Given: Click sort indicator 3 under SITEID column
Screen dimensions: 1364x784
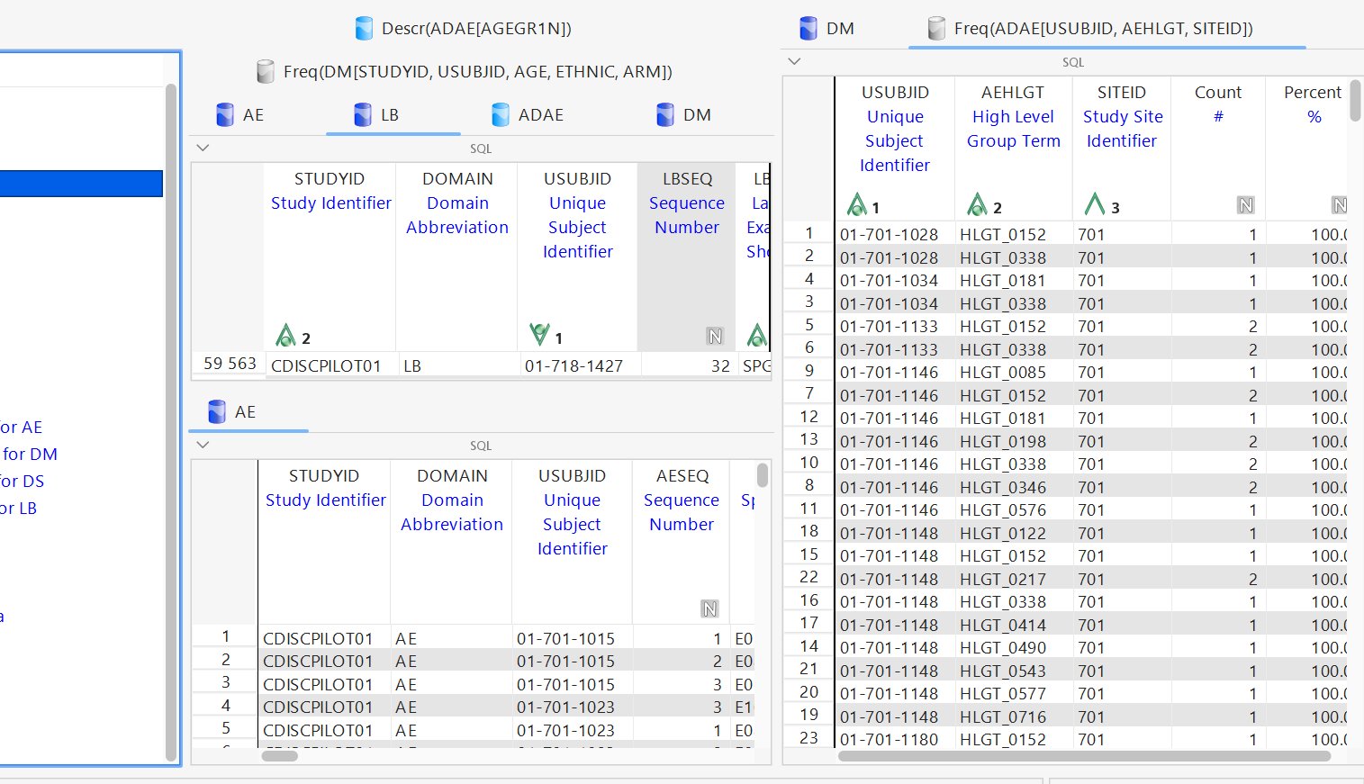Looking at the screenshot, I should click(1102, 206).
